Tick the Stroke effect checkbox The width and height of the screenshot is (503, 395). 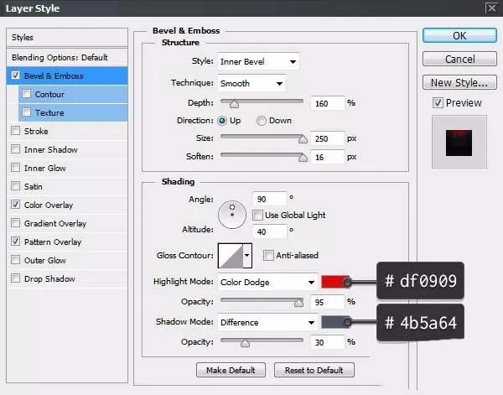(x=15, y=131)
